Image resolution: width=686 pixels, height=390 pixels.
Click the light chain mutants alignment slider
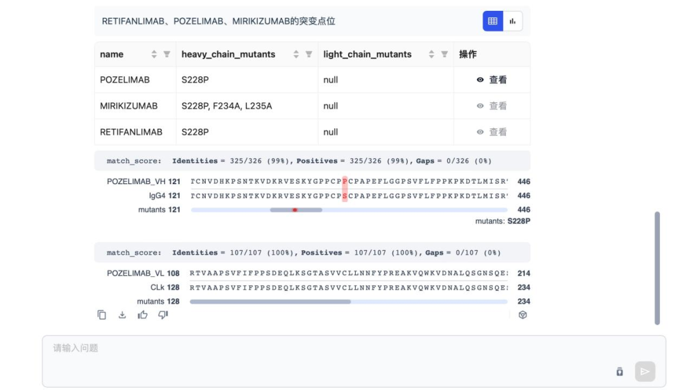point(271,302)
